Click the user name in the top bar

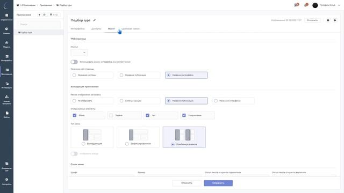(x=327, y=5)
